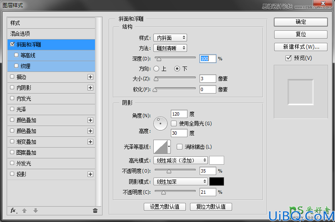Click the 高度 field showing 30
The height and width of the screenshot is (222, 335).
click(179, 133)
